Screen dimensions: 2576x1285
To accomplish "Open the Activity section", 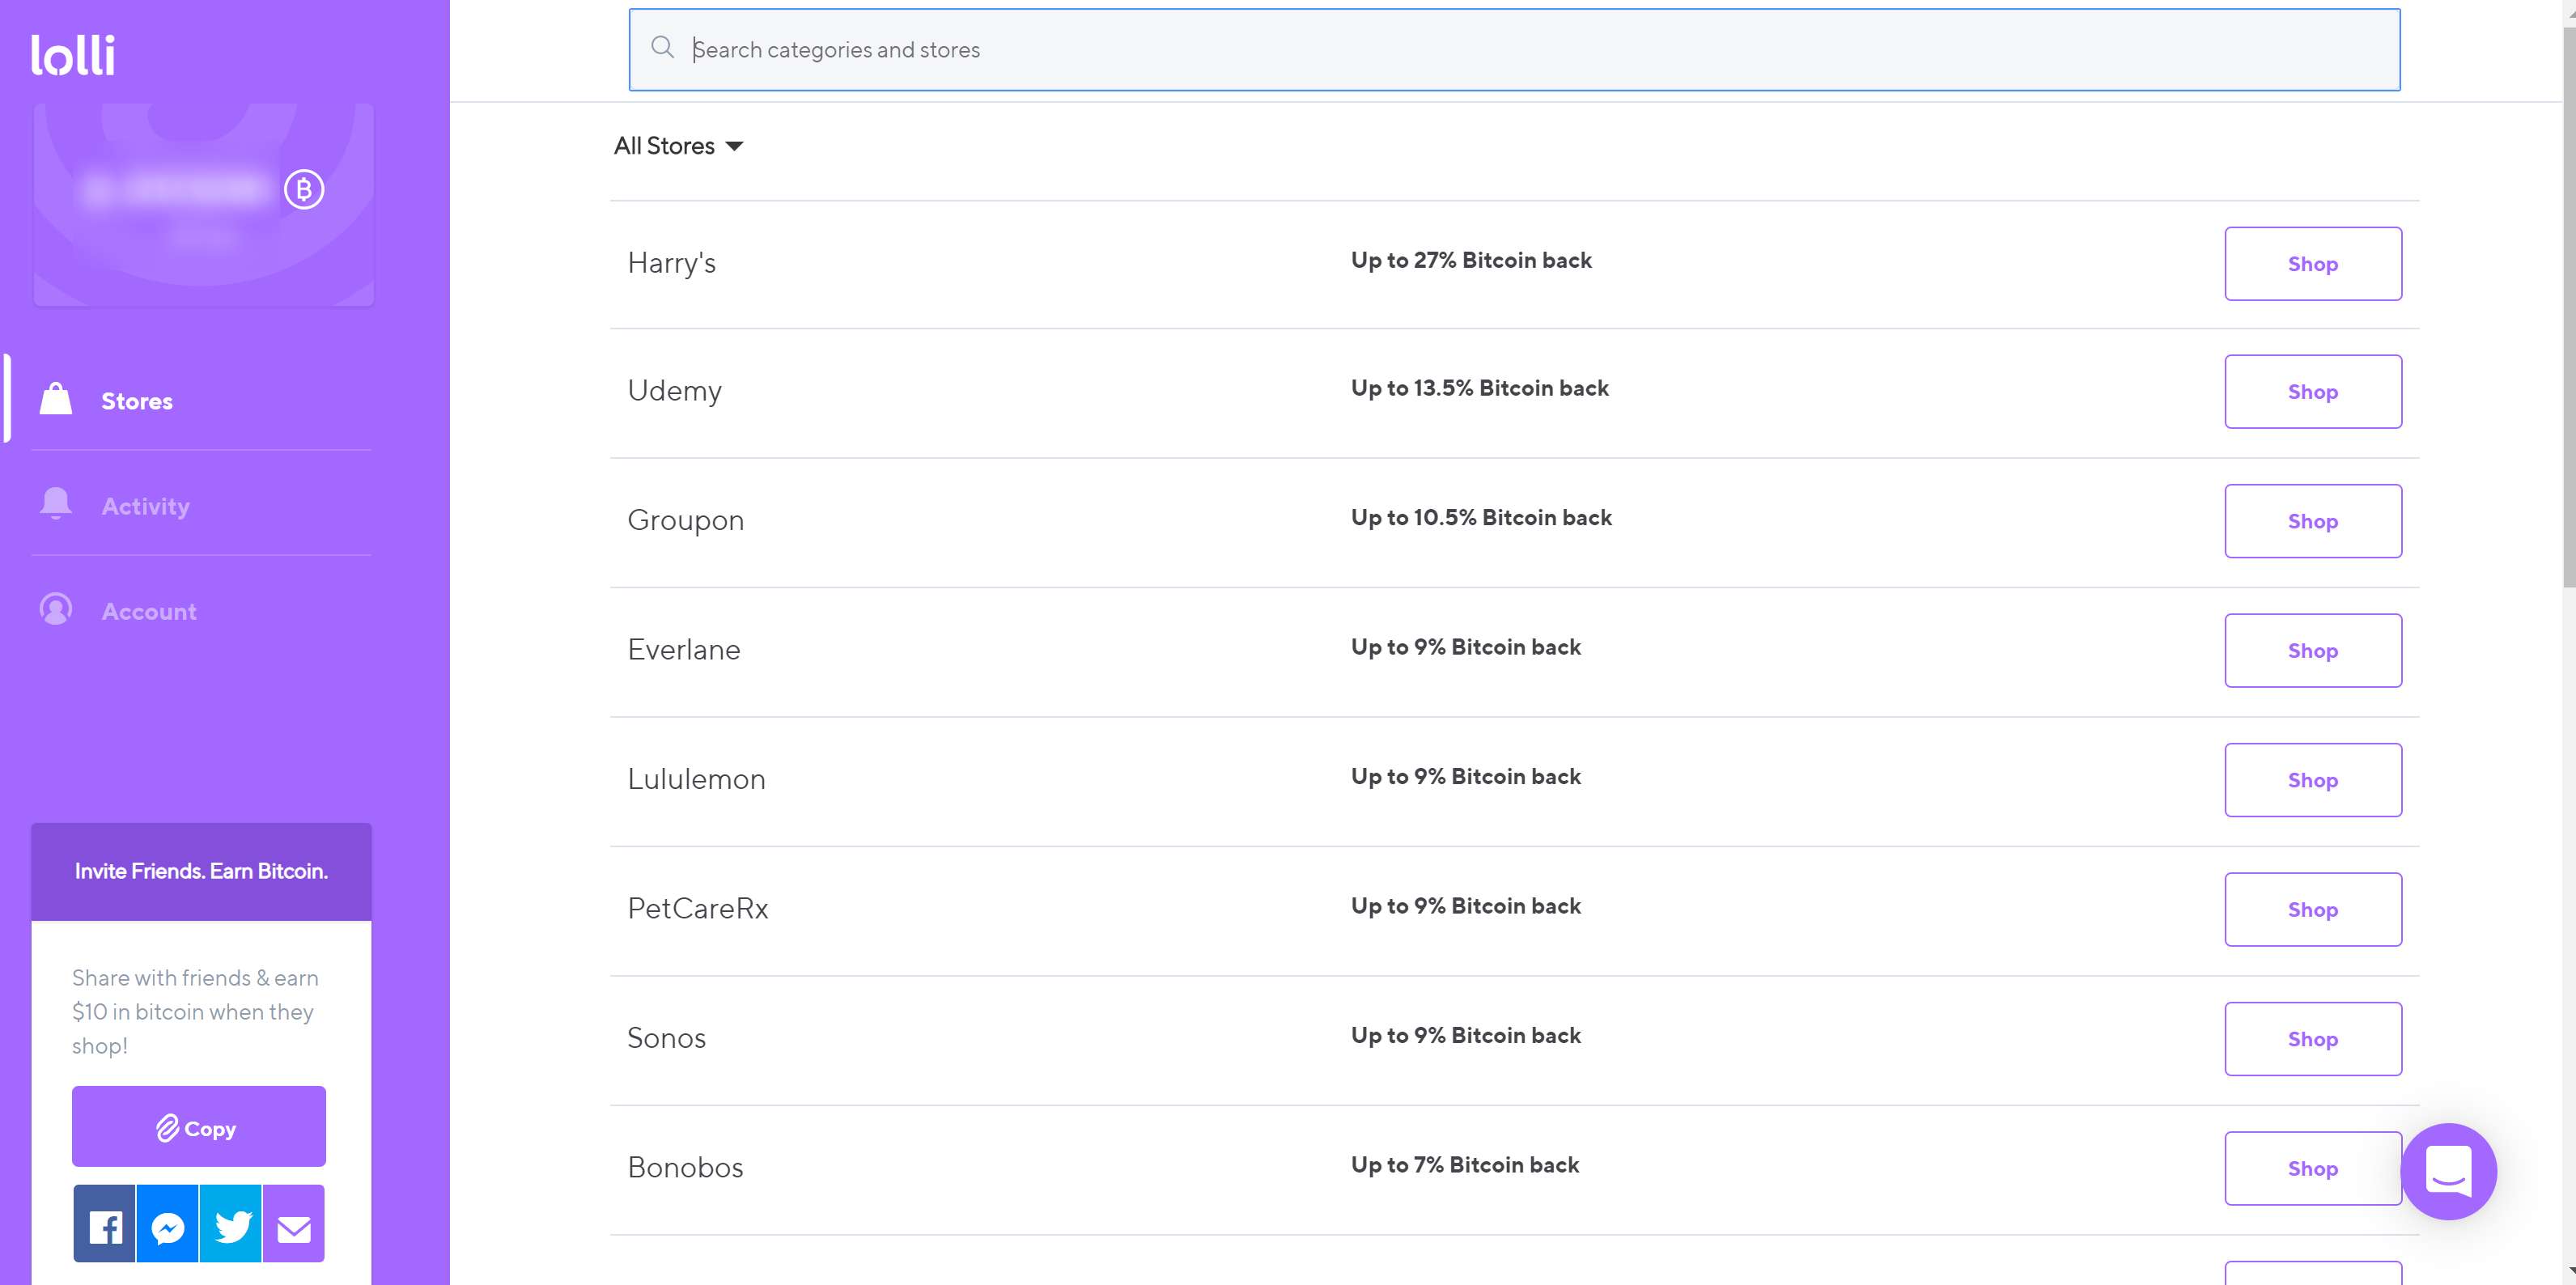I will pos(146,506).
